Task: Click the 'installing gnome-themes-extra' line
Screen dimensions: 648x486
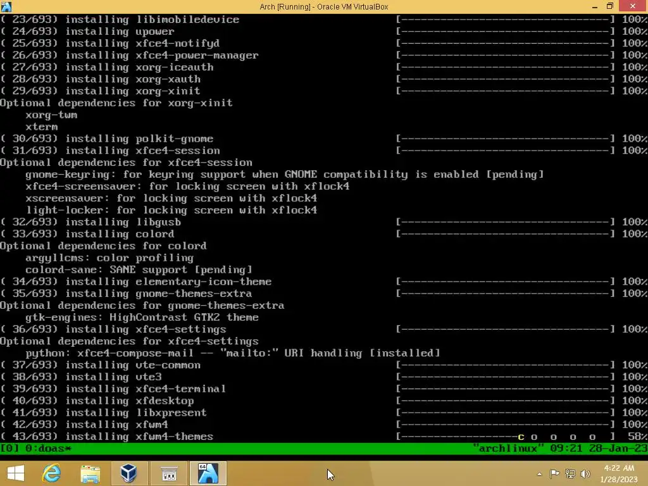Action: point(126,294)
